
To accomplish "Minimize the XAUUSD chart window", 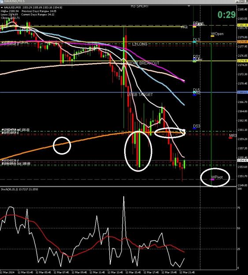I will pos(237,1).
